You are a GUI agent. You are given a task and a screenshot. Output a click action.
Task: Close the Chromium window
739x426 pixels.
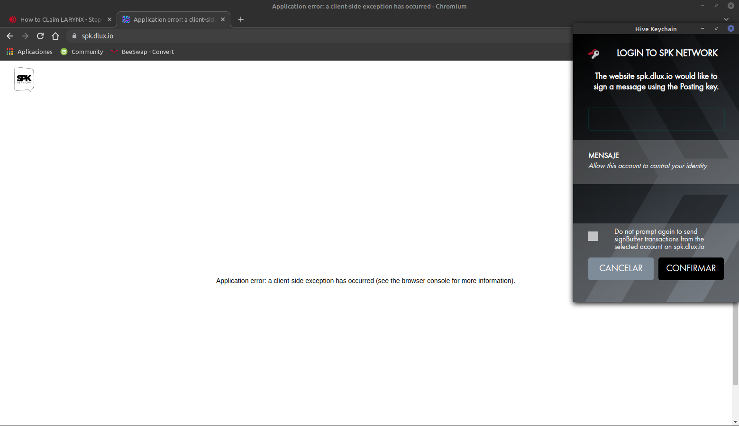click(x=731, y=6)
